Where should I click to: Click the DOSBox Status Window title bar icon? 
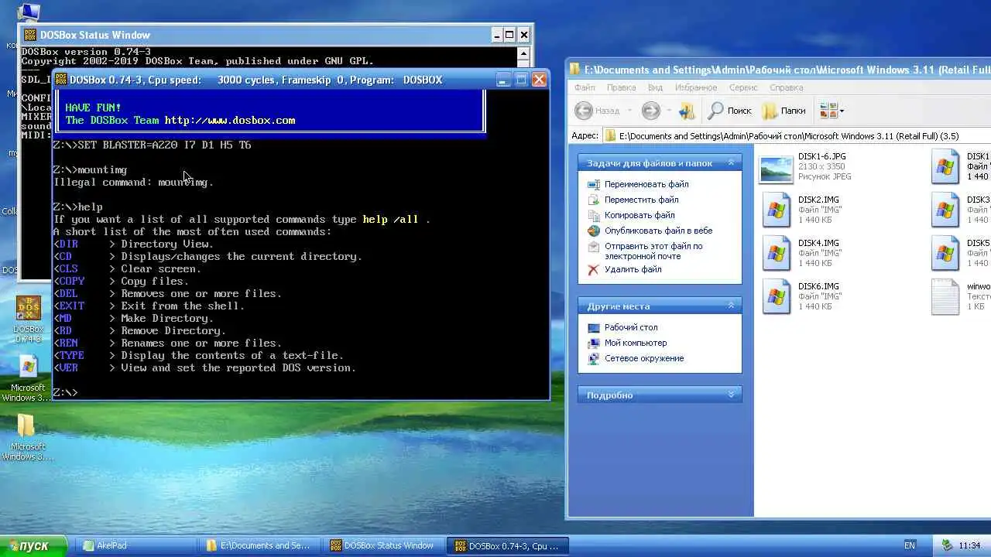(29, 35)
